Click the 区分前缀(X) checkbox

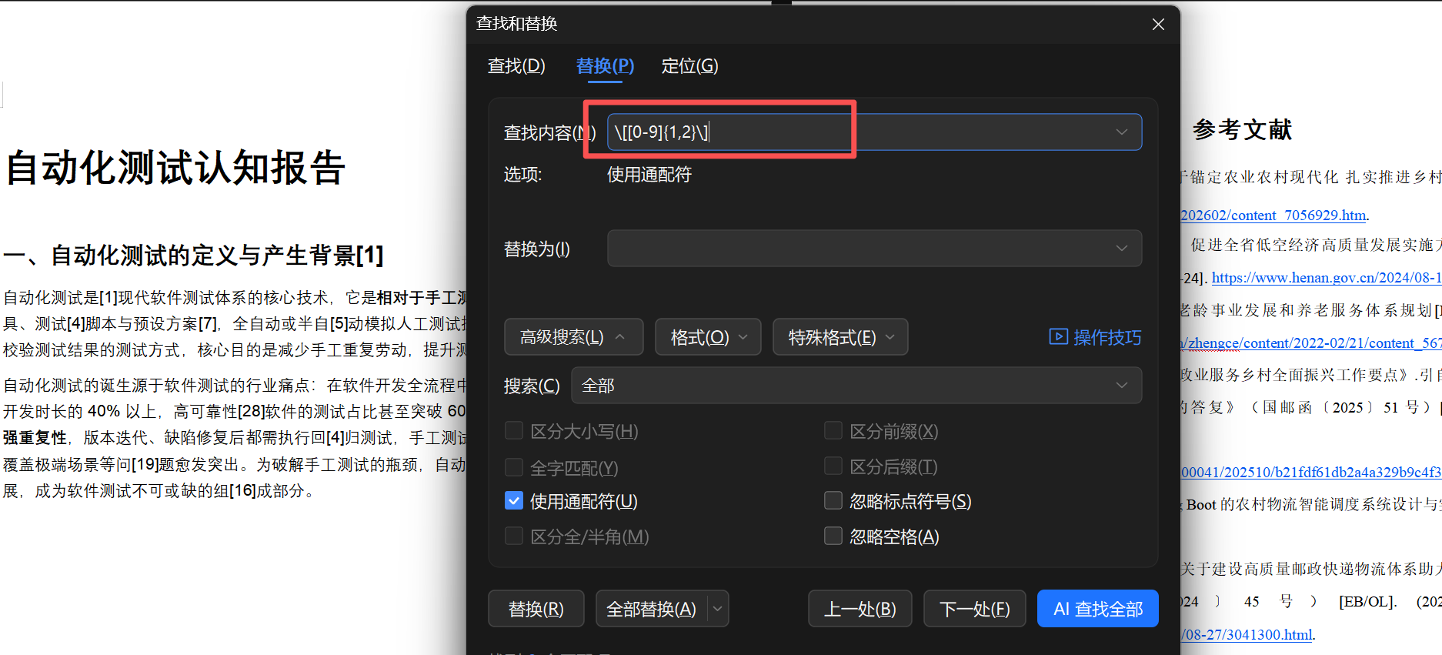tap(833, 431)
